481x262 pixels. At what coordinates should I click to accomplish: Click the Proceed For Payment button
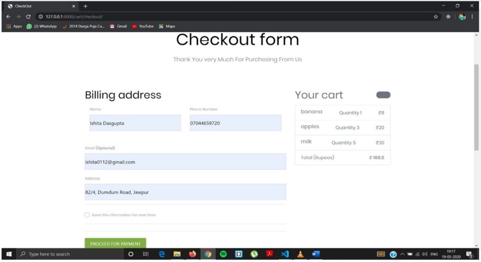[x=115, y=244]
